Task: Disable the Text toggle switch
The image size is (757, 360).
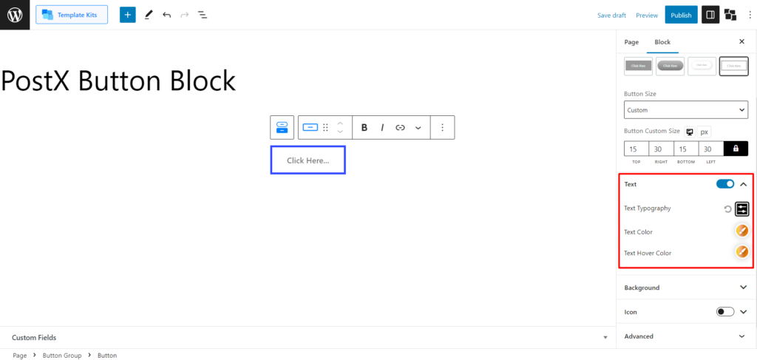Action: tap(725, 184)
